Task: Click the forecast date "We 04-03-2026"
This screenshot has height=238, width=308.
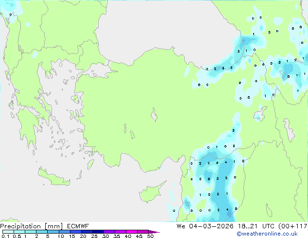Action: click(205, 226)
